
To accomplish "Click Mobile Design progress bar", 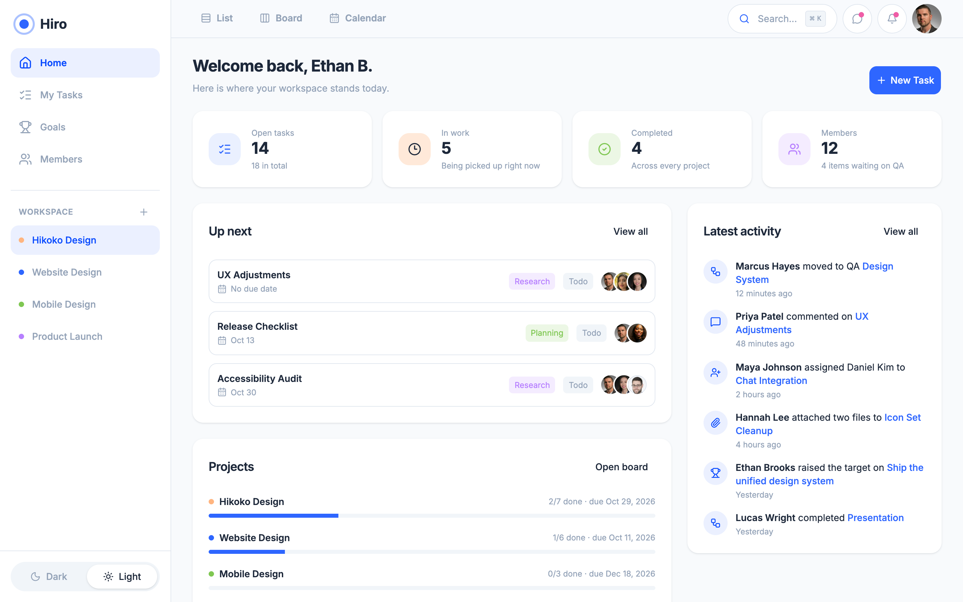I will click(x=432, y=588).
